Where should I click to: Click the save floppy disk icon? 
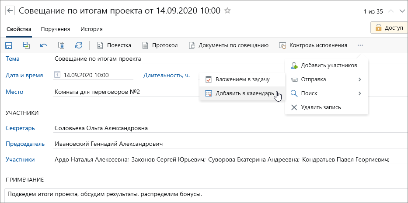click(x=9, y=45)
